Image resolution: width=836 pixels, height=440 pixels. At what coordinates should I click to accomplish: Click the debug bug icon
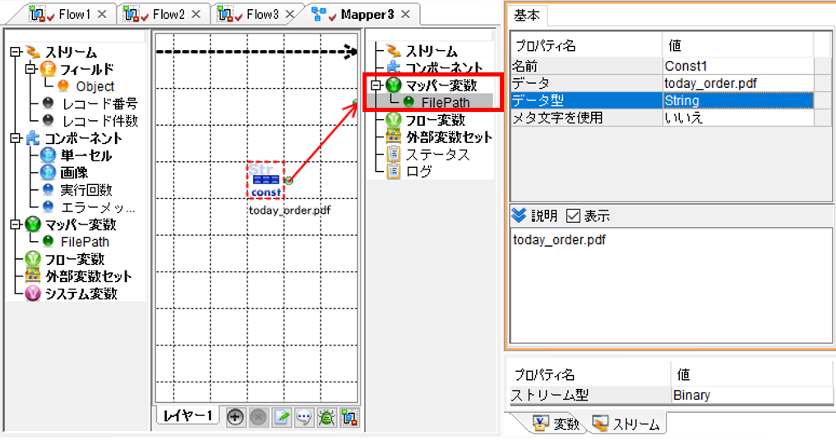point(327,417)
